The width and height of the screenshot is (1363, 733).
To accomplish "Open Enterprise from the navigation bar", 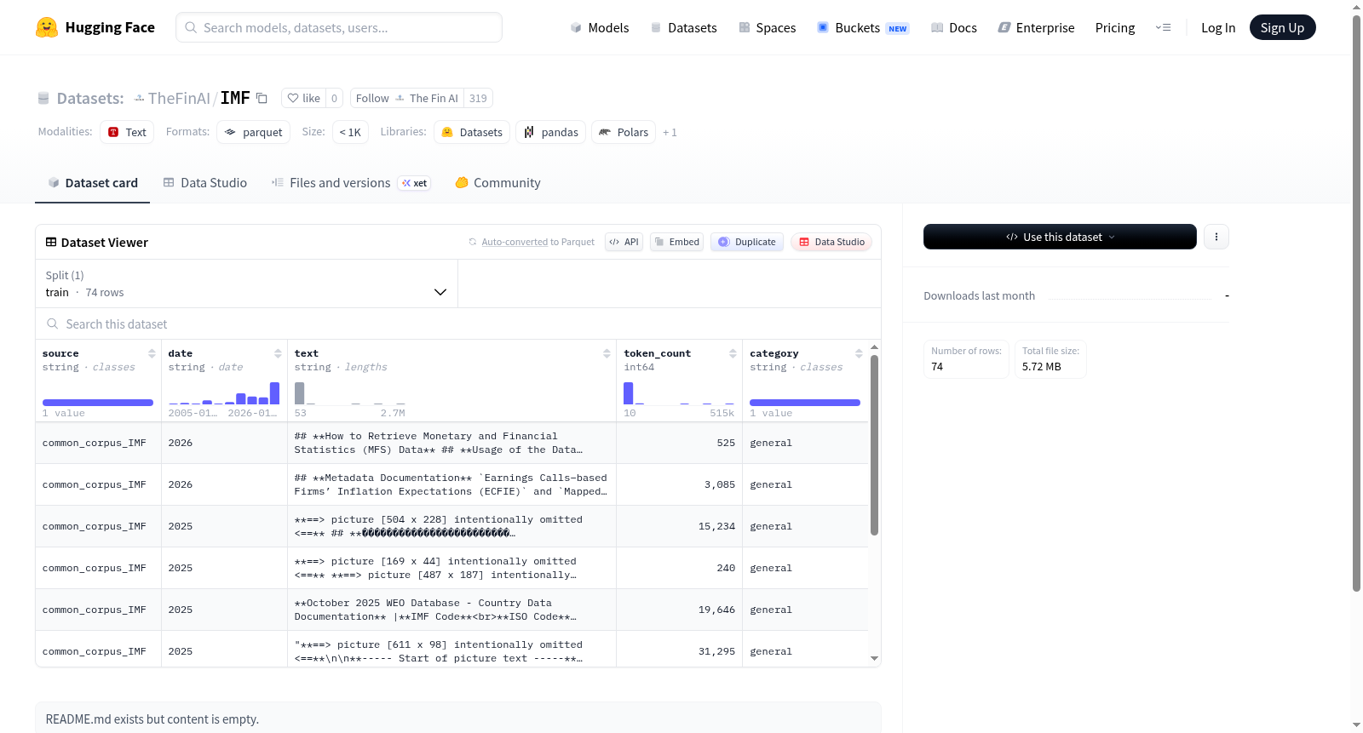I will (x=1036, y=27).
